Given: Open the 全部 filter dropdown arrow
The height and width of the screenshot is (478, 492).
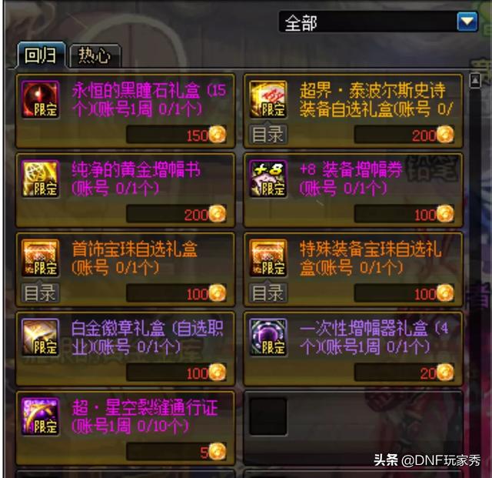Looking at the screenshot, I should (x=467, y=22).
